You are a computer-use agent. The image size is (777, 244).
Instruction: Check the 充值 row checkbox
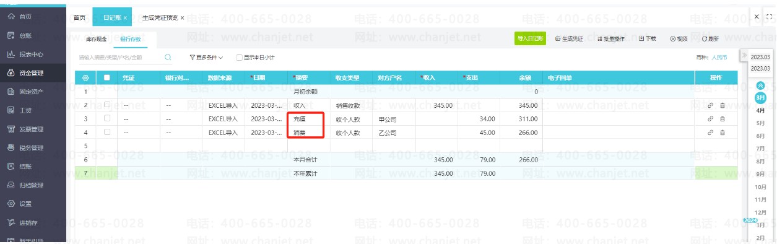tap(107, 118)
